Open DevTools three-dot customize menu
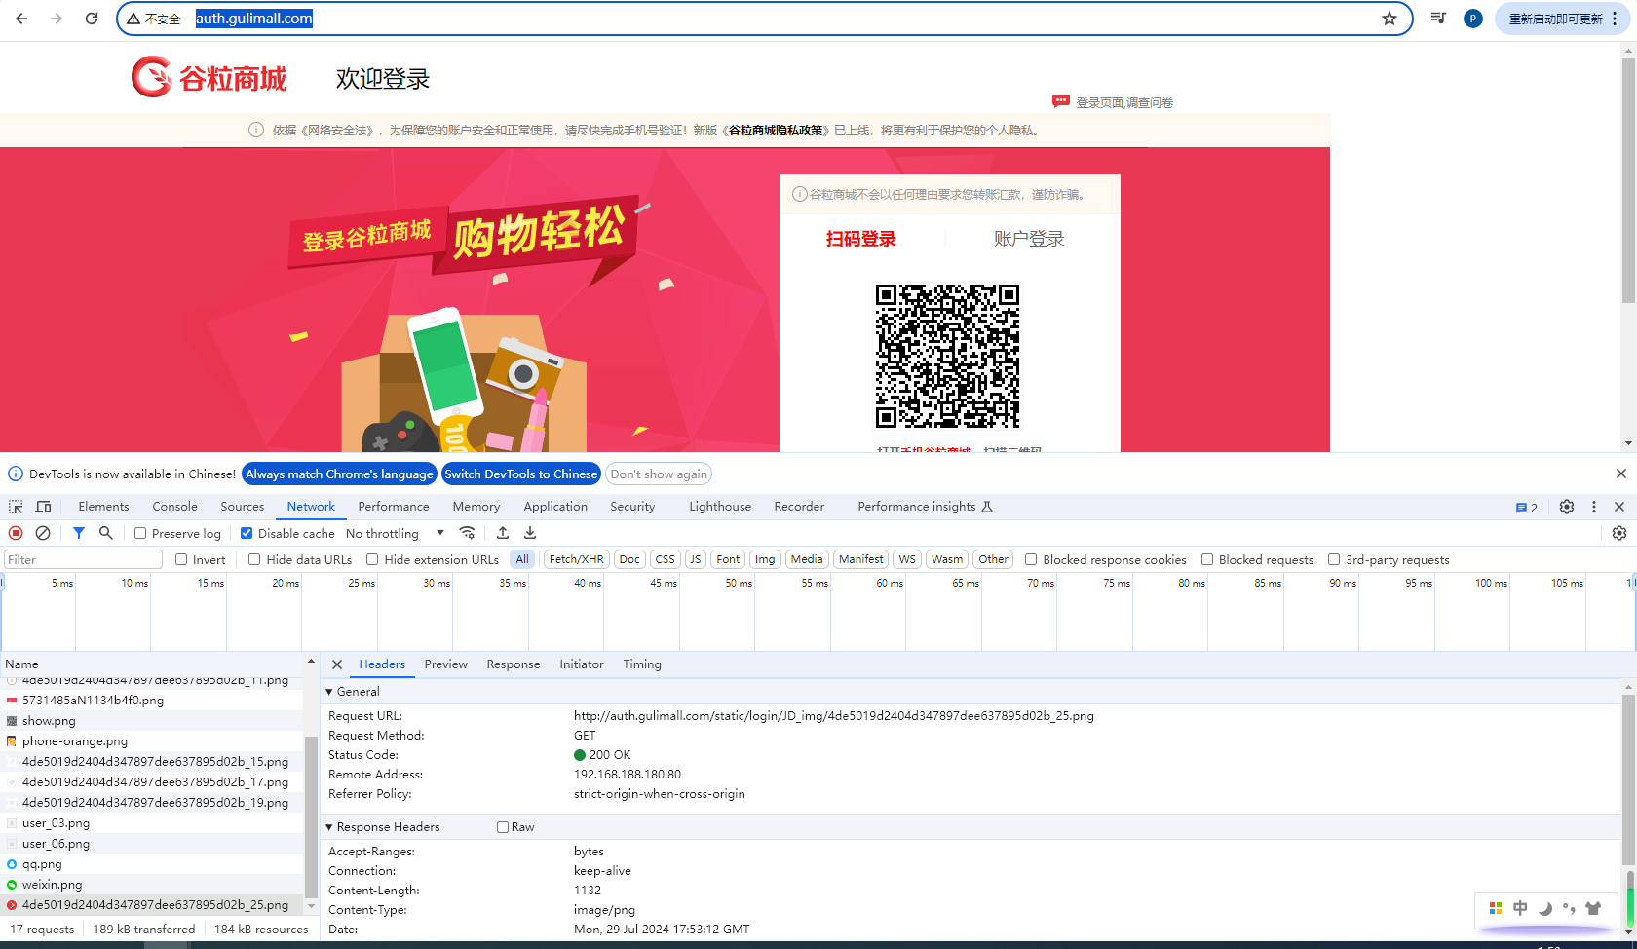Screen dimensions: 1637x949 [x=1594, y=507]
